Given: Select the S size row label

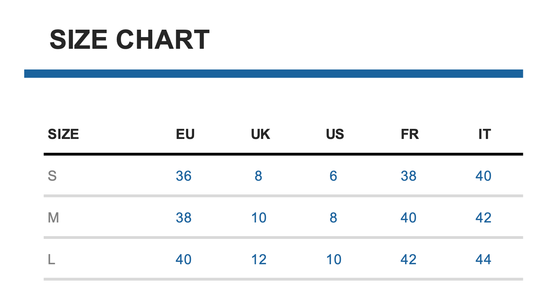Looking at the screenshot, I should tap(52, 176).
